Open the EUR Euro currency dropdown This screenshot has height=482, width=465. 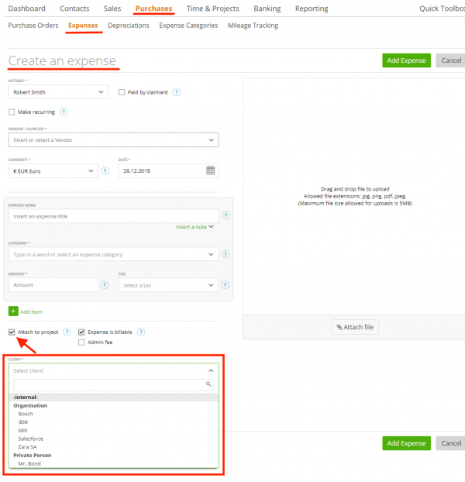click(x=53, y=171)
